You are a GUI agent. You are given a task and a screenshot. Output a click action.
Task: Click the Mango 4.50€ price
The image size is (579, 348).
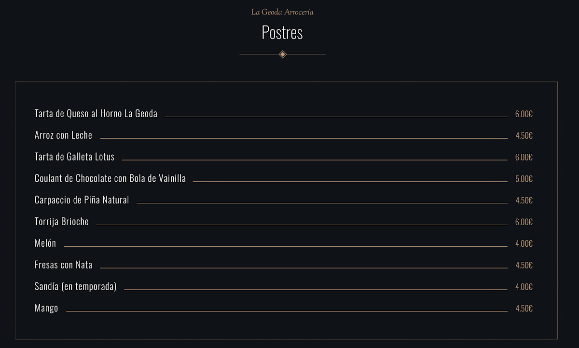[524, 308]
